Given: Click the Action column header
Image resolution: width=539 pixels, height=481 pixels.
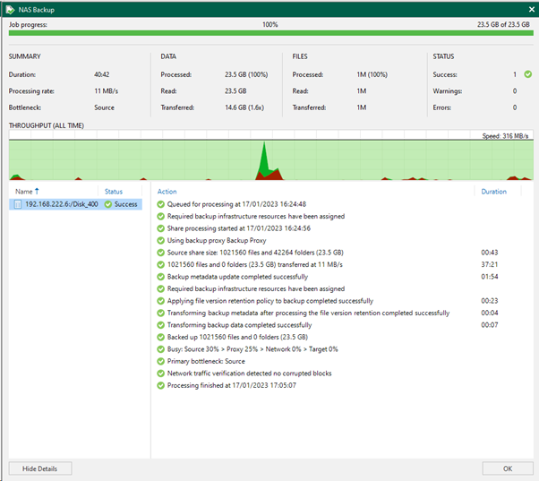Looking at the screenshot, I should click(x=167, y=192).
